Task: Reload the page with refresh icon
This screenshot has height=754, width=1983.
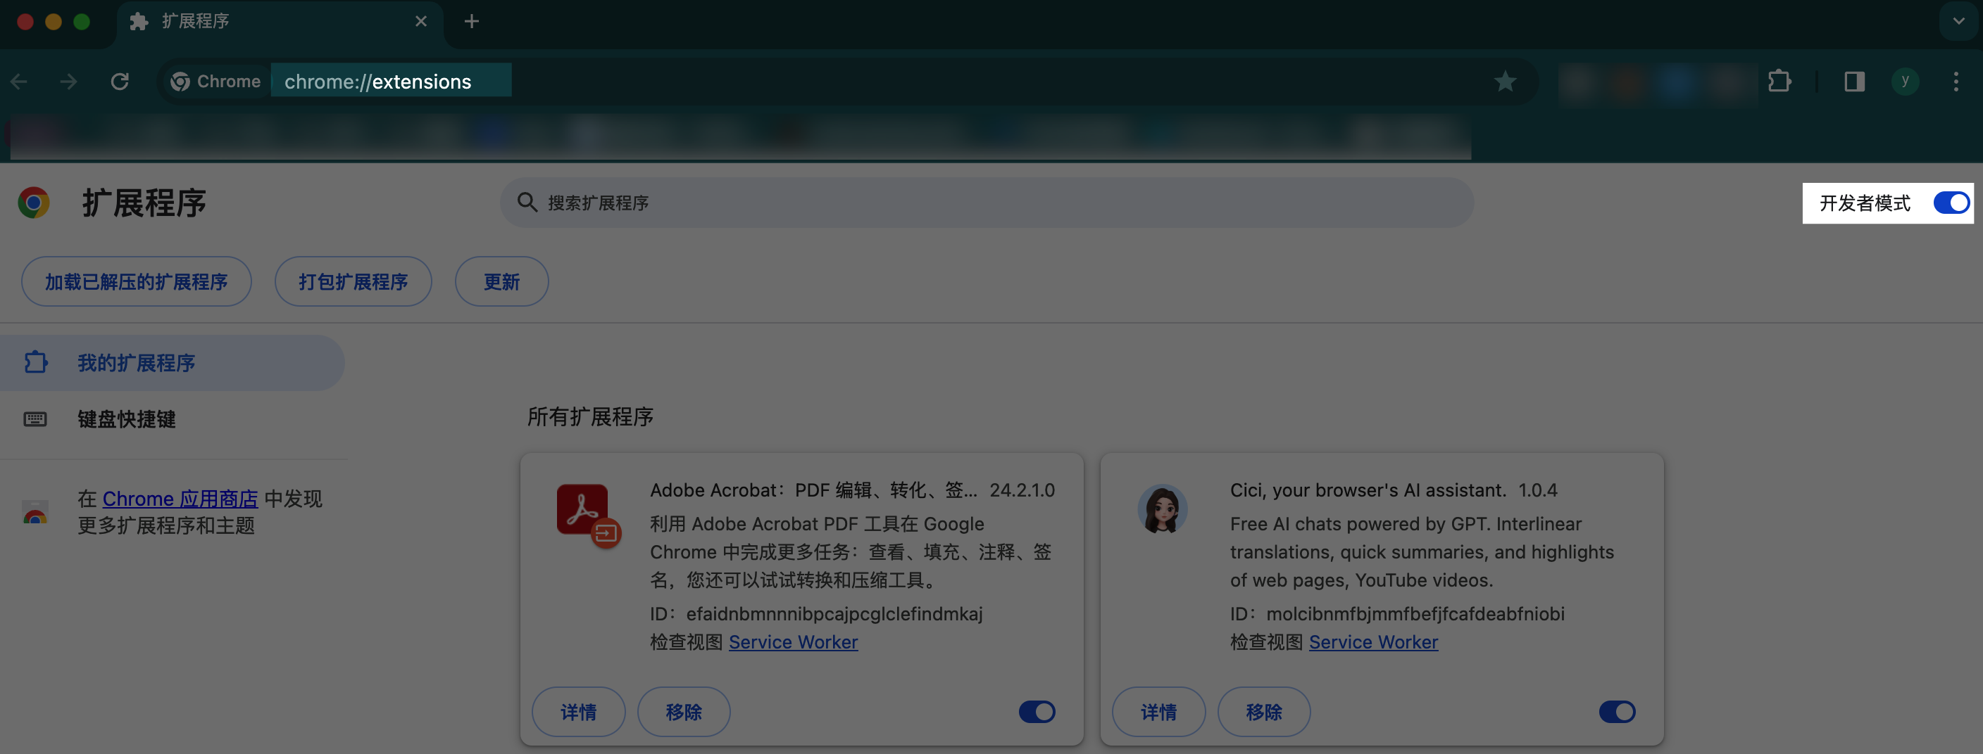Action: 119,82
